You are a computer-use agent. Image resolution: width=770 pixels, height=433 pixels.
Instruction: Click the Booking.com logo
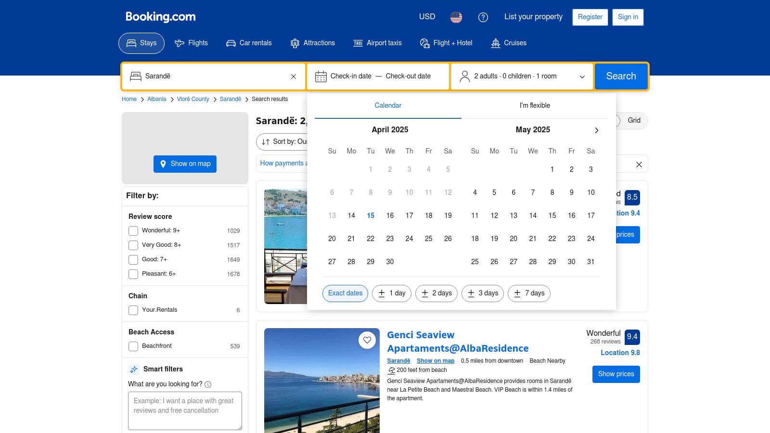[161, 17]
